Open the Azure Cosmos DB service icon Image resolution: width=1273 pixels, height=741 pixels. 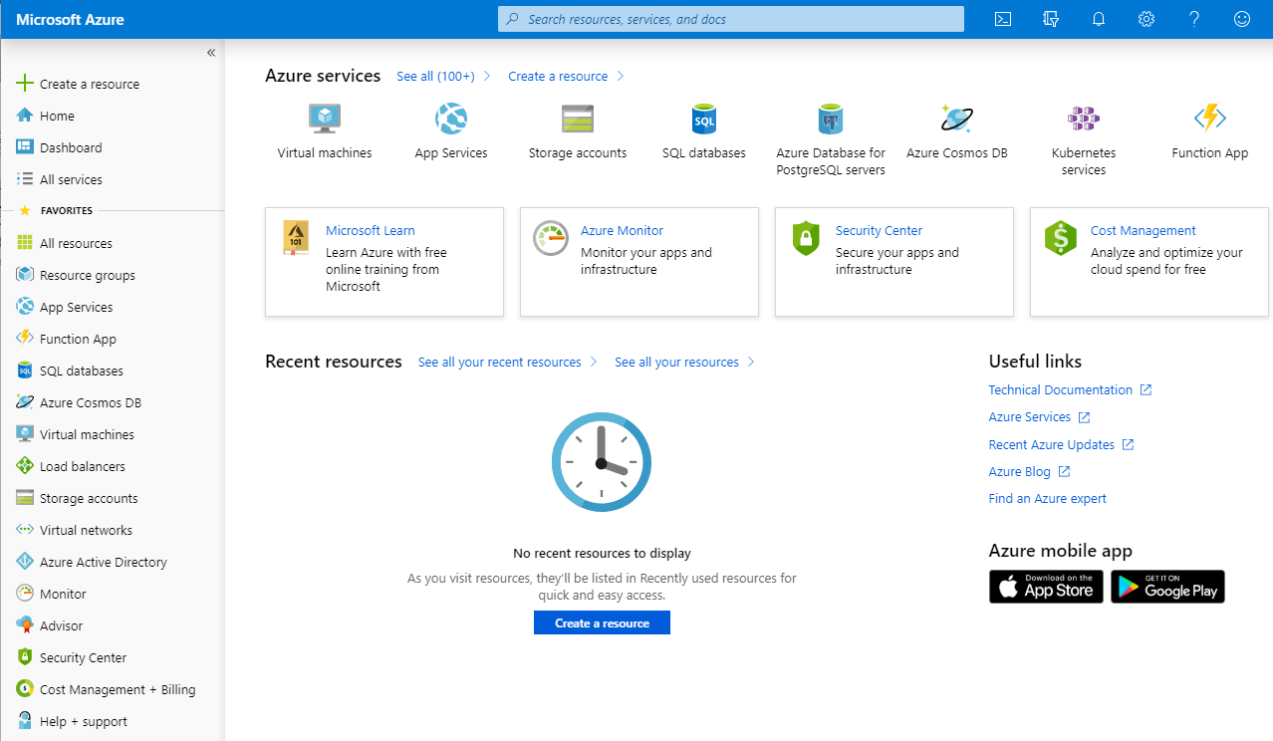(x=956, y=120)
